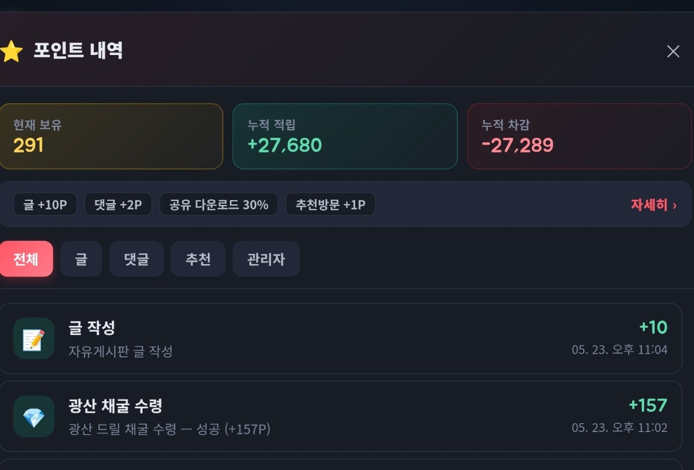This screenshot has width=694, height=470.
Task: Select the 누적 차감 -27,289 card
Action: [x=580, y=136]
